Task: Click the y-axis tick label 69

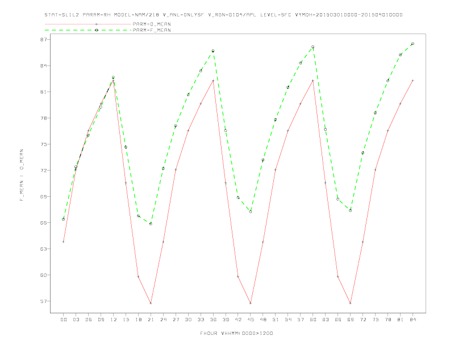Action: coord(44,196)
